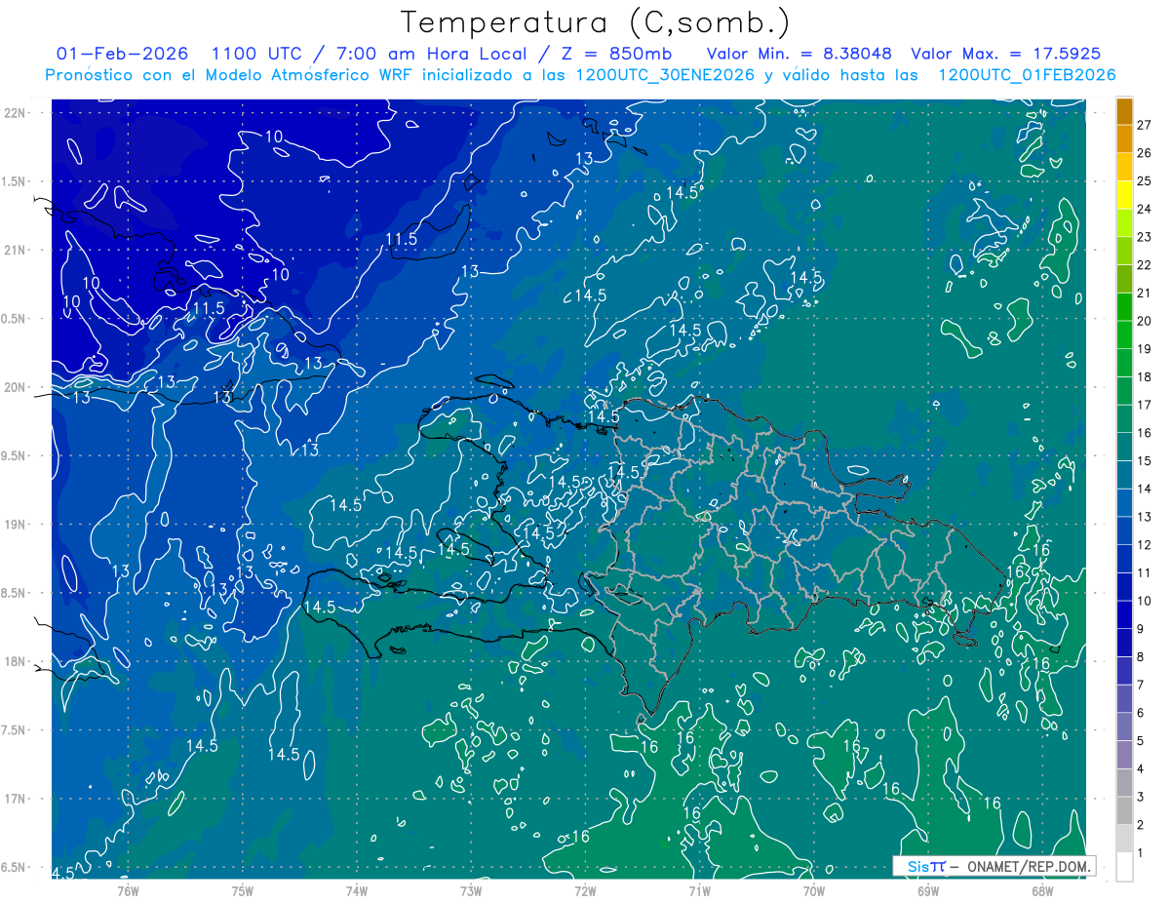Click the 'Z = 850mb' level text

616,54
